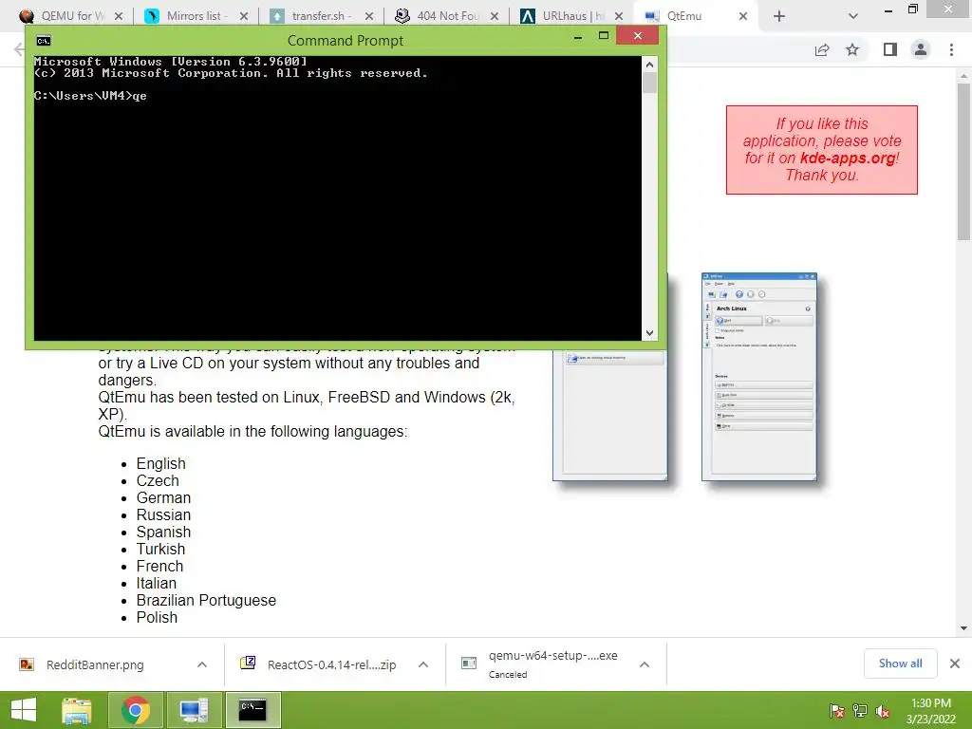972x729 pixels.
Task: Click the muted volume tray icon
Action: coord(883,711)
